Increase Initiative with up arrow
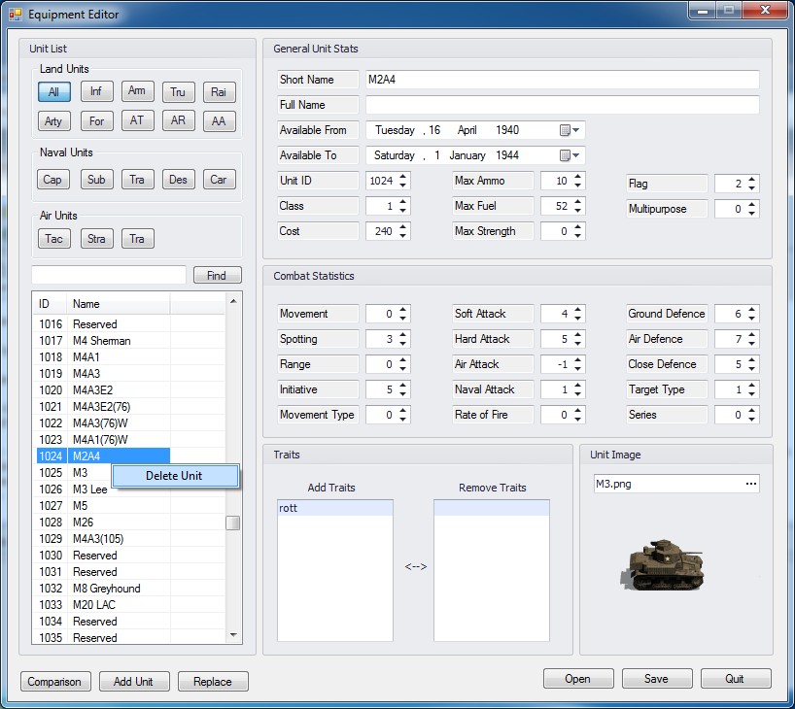Image resolution: width=795 pixels, height=709 pixels. (403, 386)
